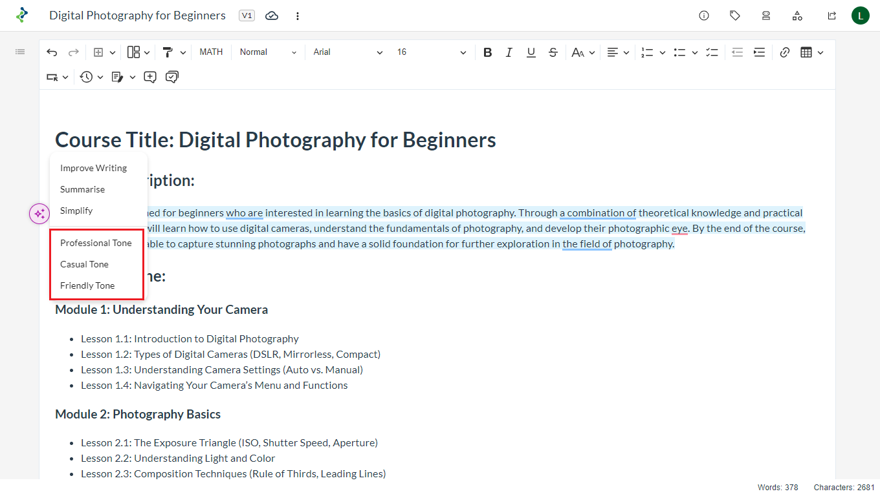Open the Arial font family dropdown
This screenshot has width=880, height=496.
coord(347,52)
